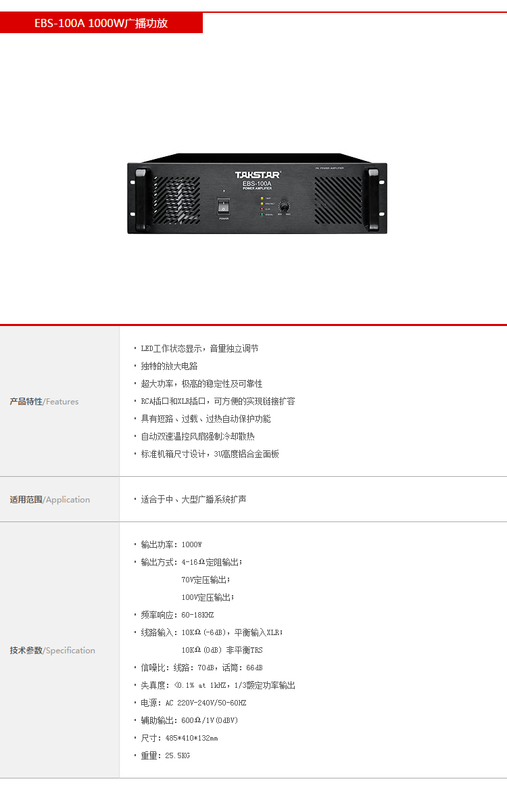Select the 产品特性/Features section label
This screenshot has width=507, height=792.
(x=44, y=402)
